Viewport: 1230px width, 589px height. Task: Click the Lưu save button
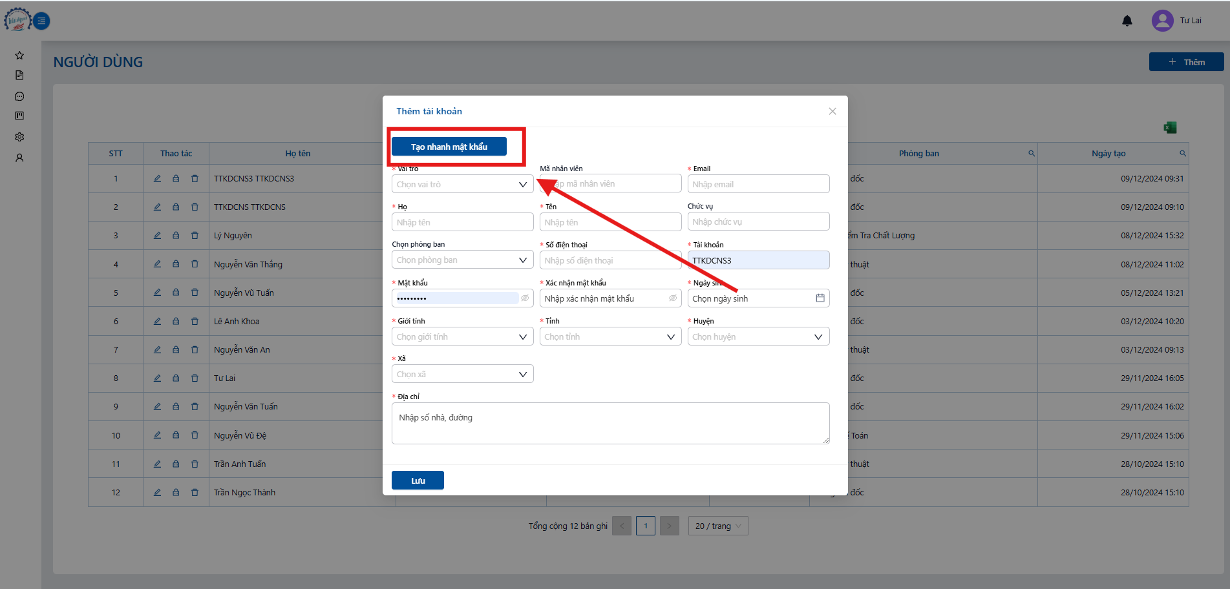[x=418, y=480]
